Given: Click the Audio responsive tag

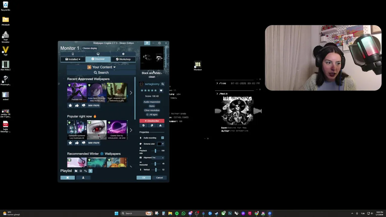Looking at the screenshot, I should coord(152,102).
